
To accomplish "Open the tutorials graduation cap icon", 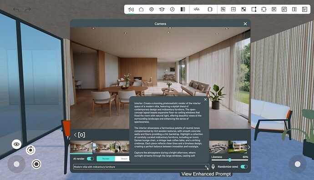I will (162, 10).
